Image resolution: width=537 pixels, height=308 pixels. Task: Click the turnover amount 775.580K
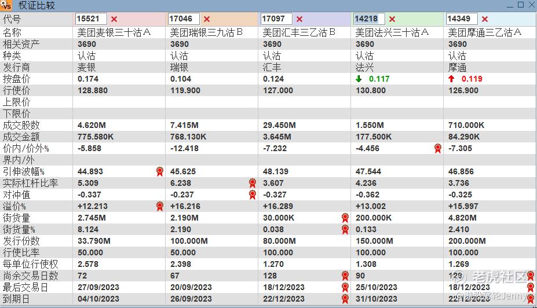96,137
